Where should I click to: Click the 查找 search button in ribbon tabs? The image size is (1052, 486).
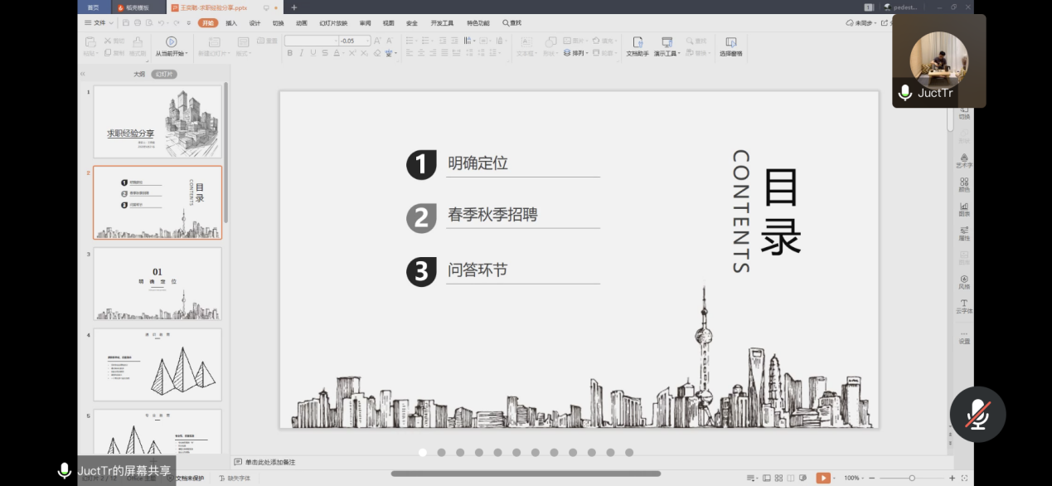[511, 23]
